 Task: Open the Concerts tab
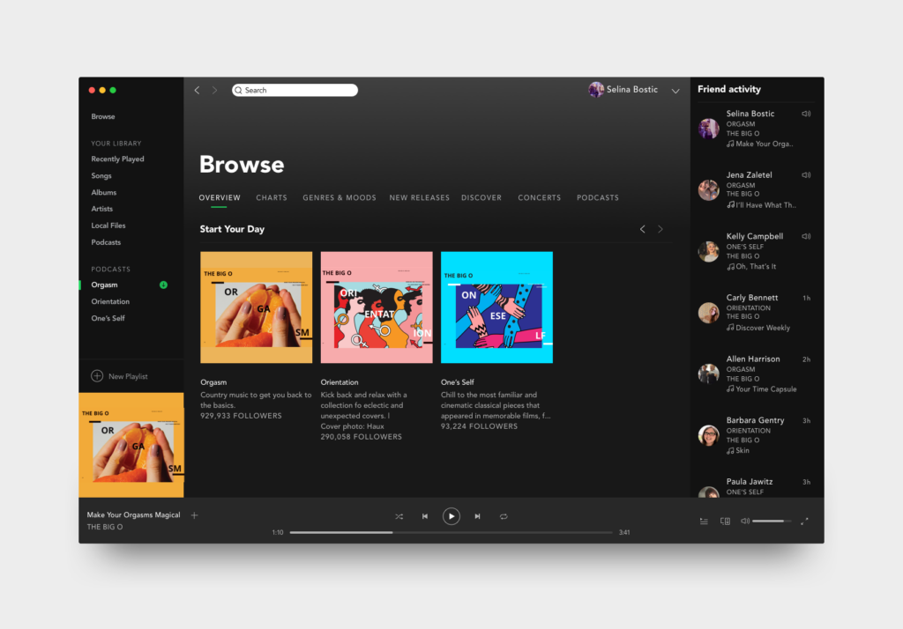[x=539, y=197]
